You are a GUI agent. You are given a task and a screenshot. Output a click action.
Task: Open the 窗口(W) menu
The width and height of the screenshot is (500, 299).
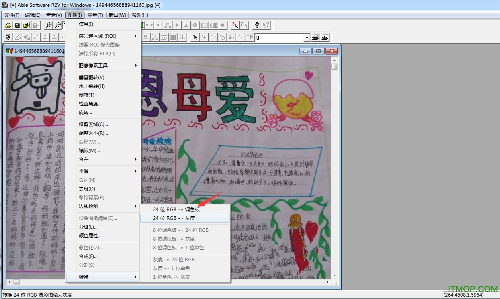pyautogui.click(x=118, y=15)
